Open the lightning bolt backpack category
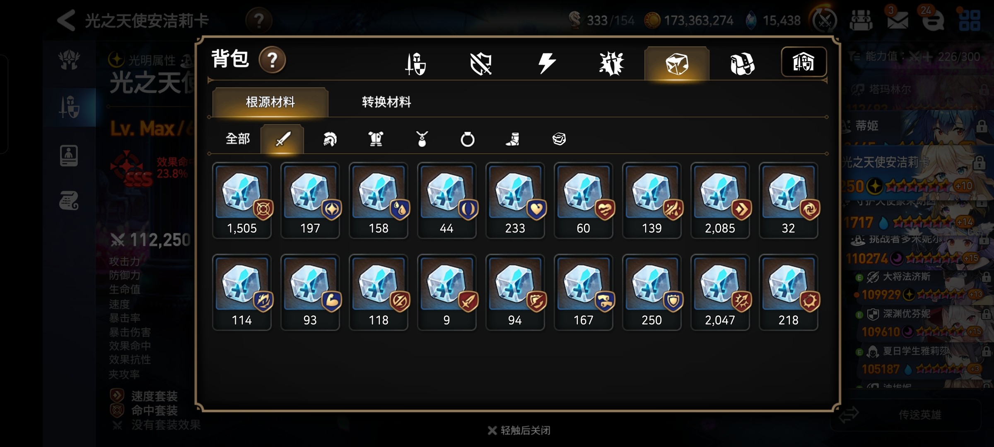Image resolution: width=994 pixels, height=447 pixels. (546, 63)
